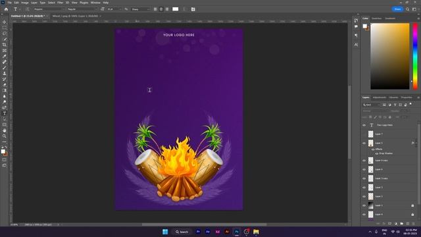The height and width of the screenshot is (237, 421).
Task: Open the tool preset picker arrow
Action: (20, 9)
